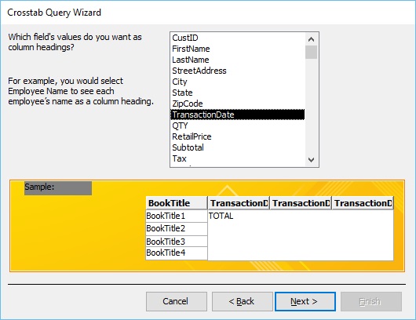Select the highlighted TransactionDate item
Image resolution: width=416 pixels, height=320 pixels.
238,115
